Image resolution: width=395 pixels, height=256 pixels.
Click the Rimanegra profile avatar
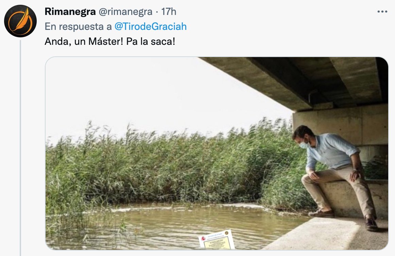(x=20, y=21)
